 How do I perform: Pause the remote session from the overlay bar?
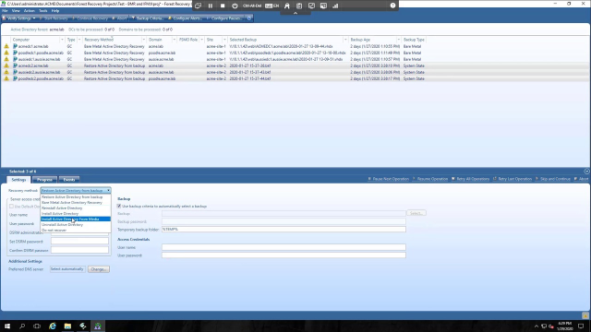click(211, 6)
